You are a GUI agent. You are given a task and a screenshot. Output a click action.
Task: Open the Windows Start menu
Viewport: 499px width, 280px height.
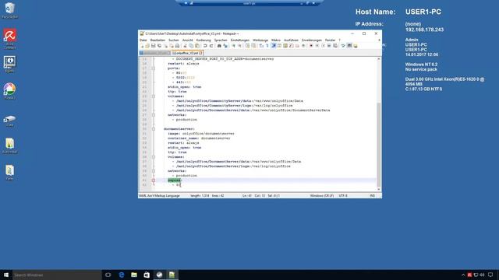pyautogui.click(x=6, y=275)
